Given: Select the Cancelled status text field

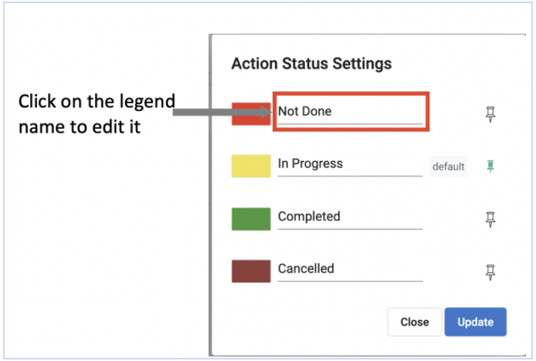Looking at the screenshot, I should [350, 271].
